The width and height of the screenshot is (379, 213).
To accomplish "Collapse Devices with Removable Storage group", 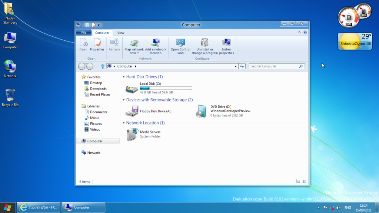I will pos(123,100).
